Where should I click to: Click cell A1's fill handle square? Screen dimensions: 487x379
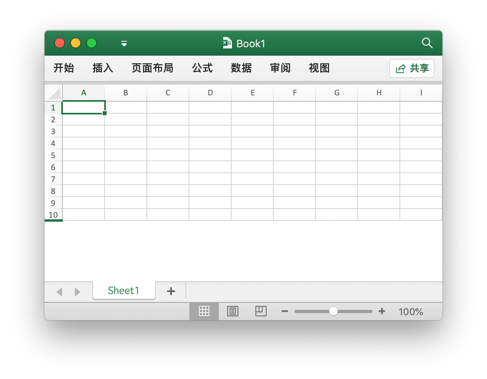[105, 113]
